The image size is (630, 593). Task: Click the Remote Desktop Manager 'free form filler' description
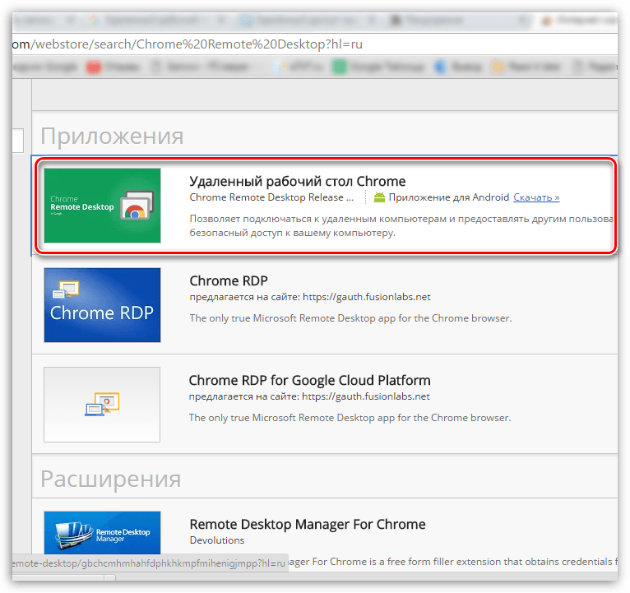(x=453, y=562)
